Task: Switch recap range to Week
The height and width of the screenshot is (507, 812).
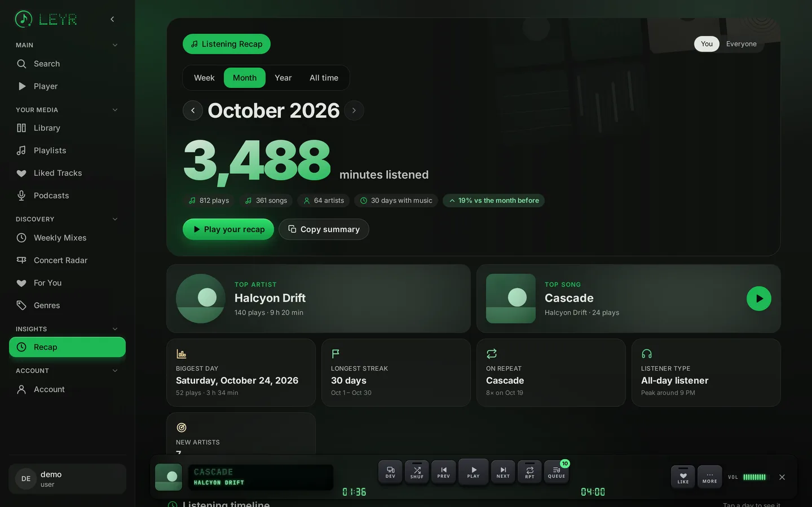Action: (204, 78)
